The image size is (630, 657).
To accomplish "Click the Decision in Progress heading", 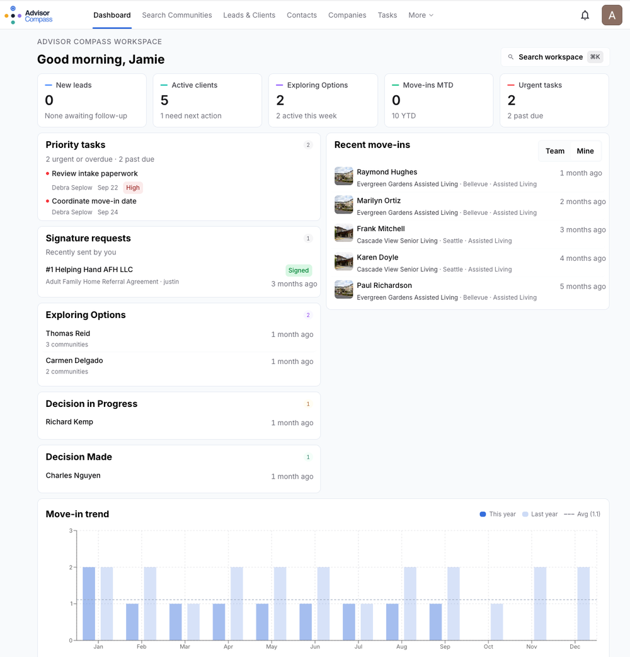I will click(91, 404).
